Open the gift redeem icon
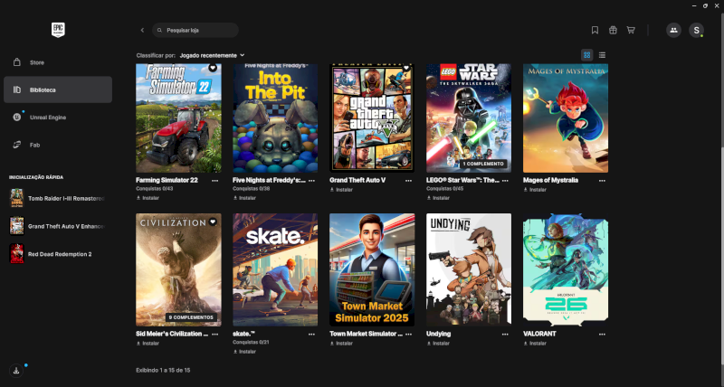The image size is (724, 387). tap(613, 30)
